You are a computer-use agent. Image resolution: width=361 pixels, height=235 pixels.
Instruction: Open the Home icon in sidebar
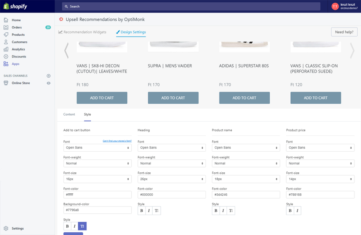click(x=6, y=20)
